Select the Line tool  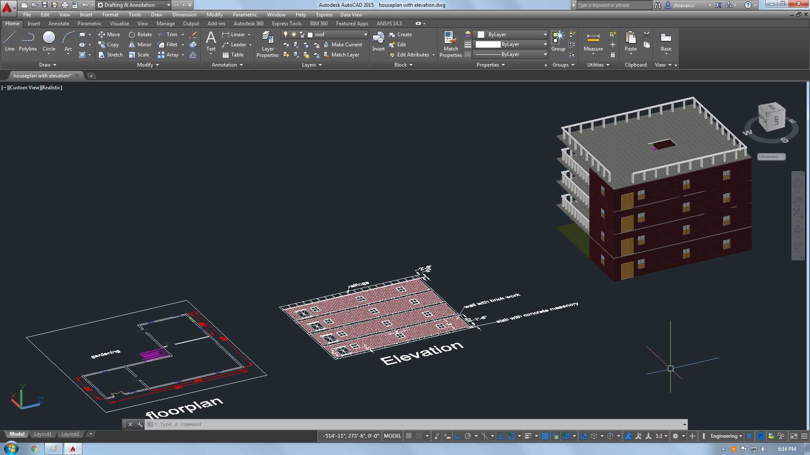point(9,41)
